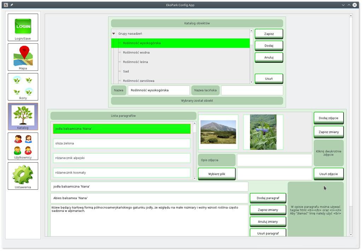
Task: Click catalog tree scrollbar up arrow
Action: click(251, 31)
